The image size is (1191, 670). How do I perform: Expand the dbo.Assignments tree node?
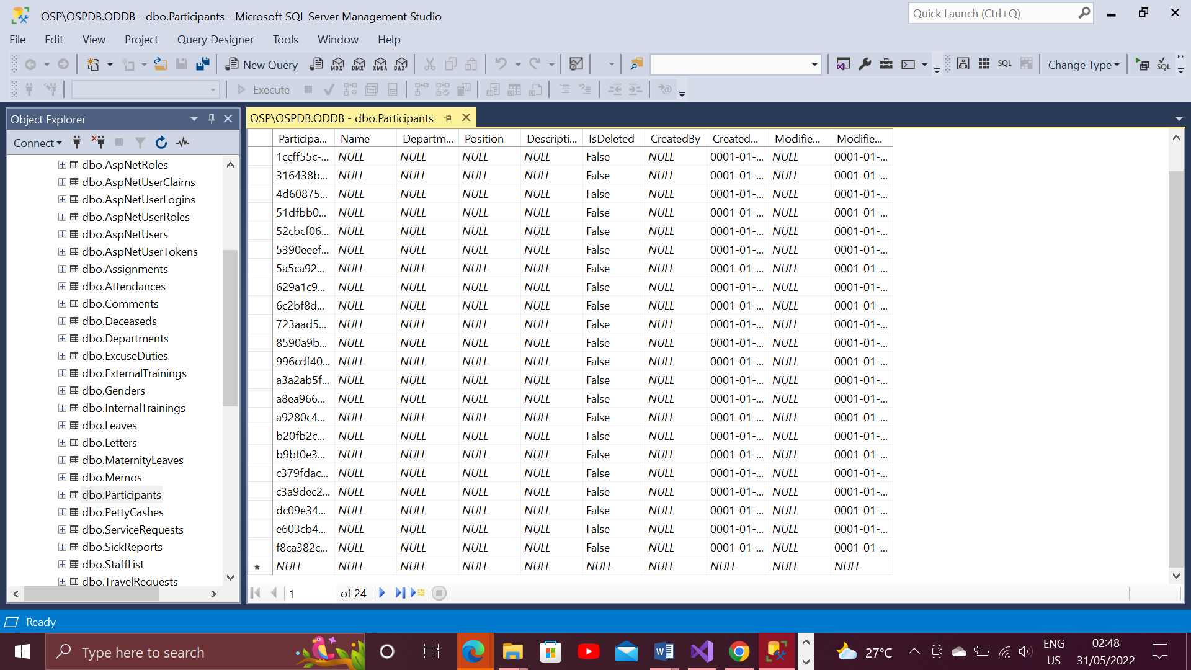click(x=62, y=269)
